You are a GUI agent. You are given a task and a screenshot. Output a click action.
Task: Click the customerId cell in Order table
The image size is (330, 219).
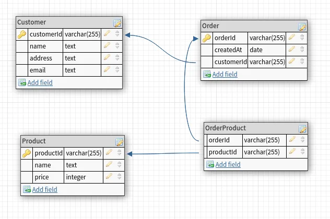[x=230, y=62]
